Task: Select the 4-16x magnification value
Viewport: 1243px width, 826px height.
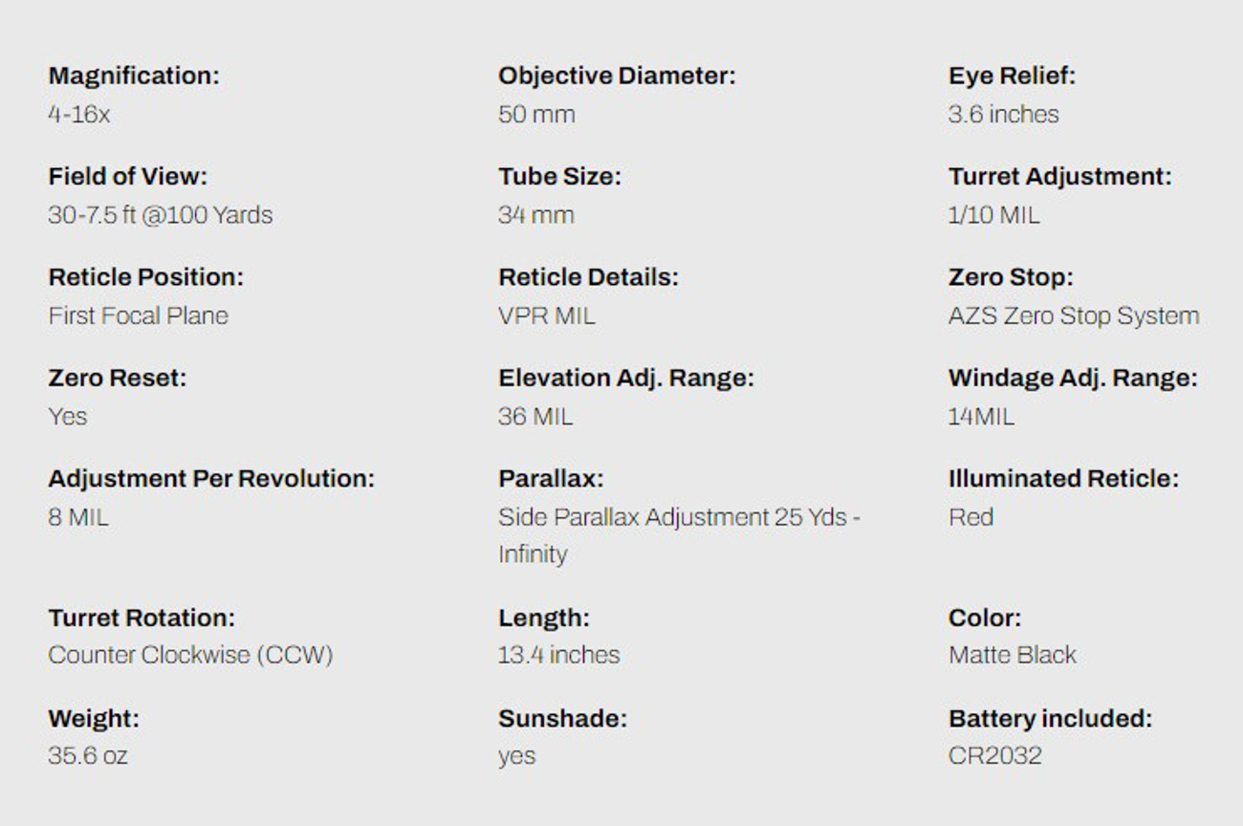Action: (x=78, y=115)
